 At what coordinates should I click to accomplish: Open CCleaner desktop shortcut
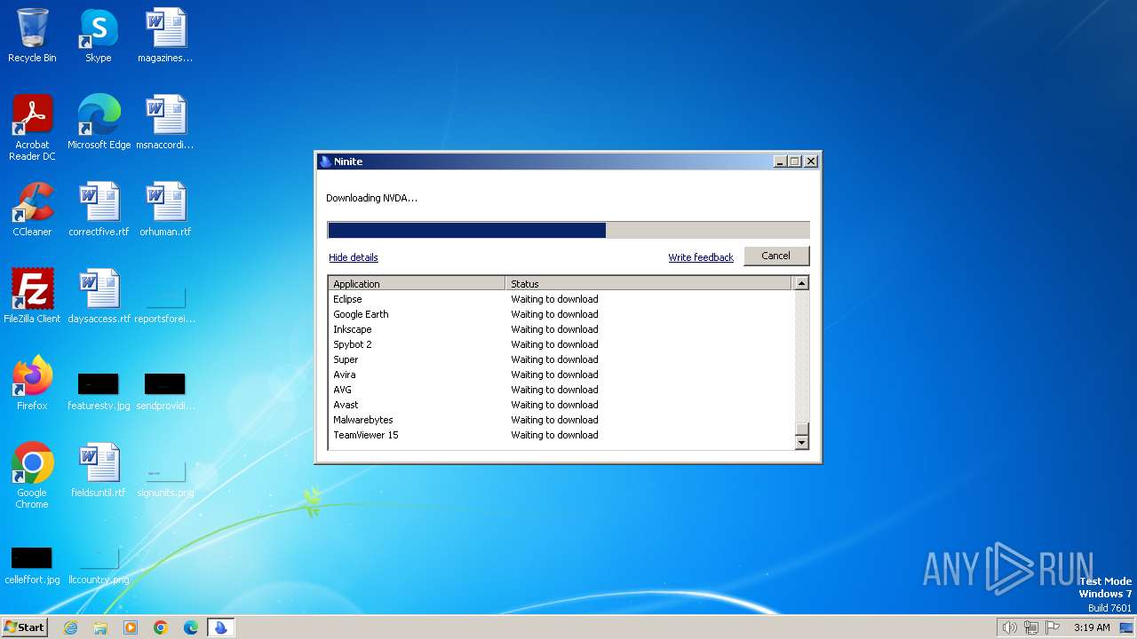(32, 209)
